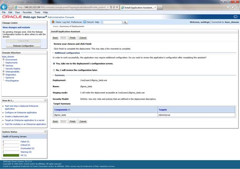Collapse the System Status panel icon
The height and width of the screenshot is (169, 240).
(x=45, y=132)
